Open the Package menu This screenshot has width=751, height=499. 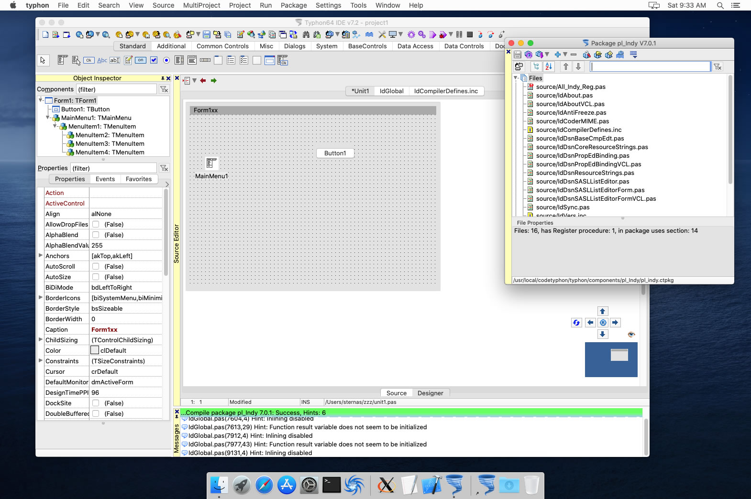point(294,5)
